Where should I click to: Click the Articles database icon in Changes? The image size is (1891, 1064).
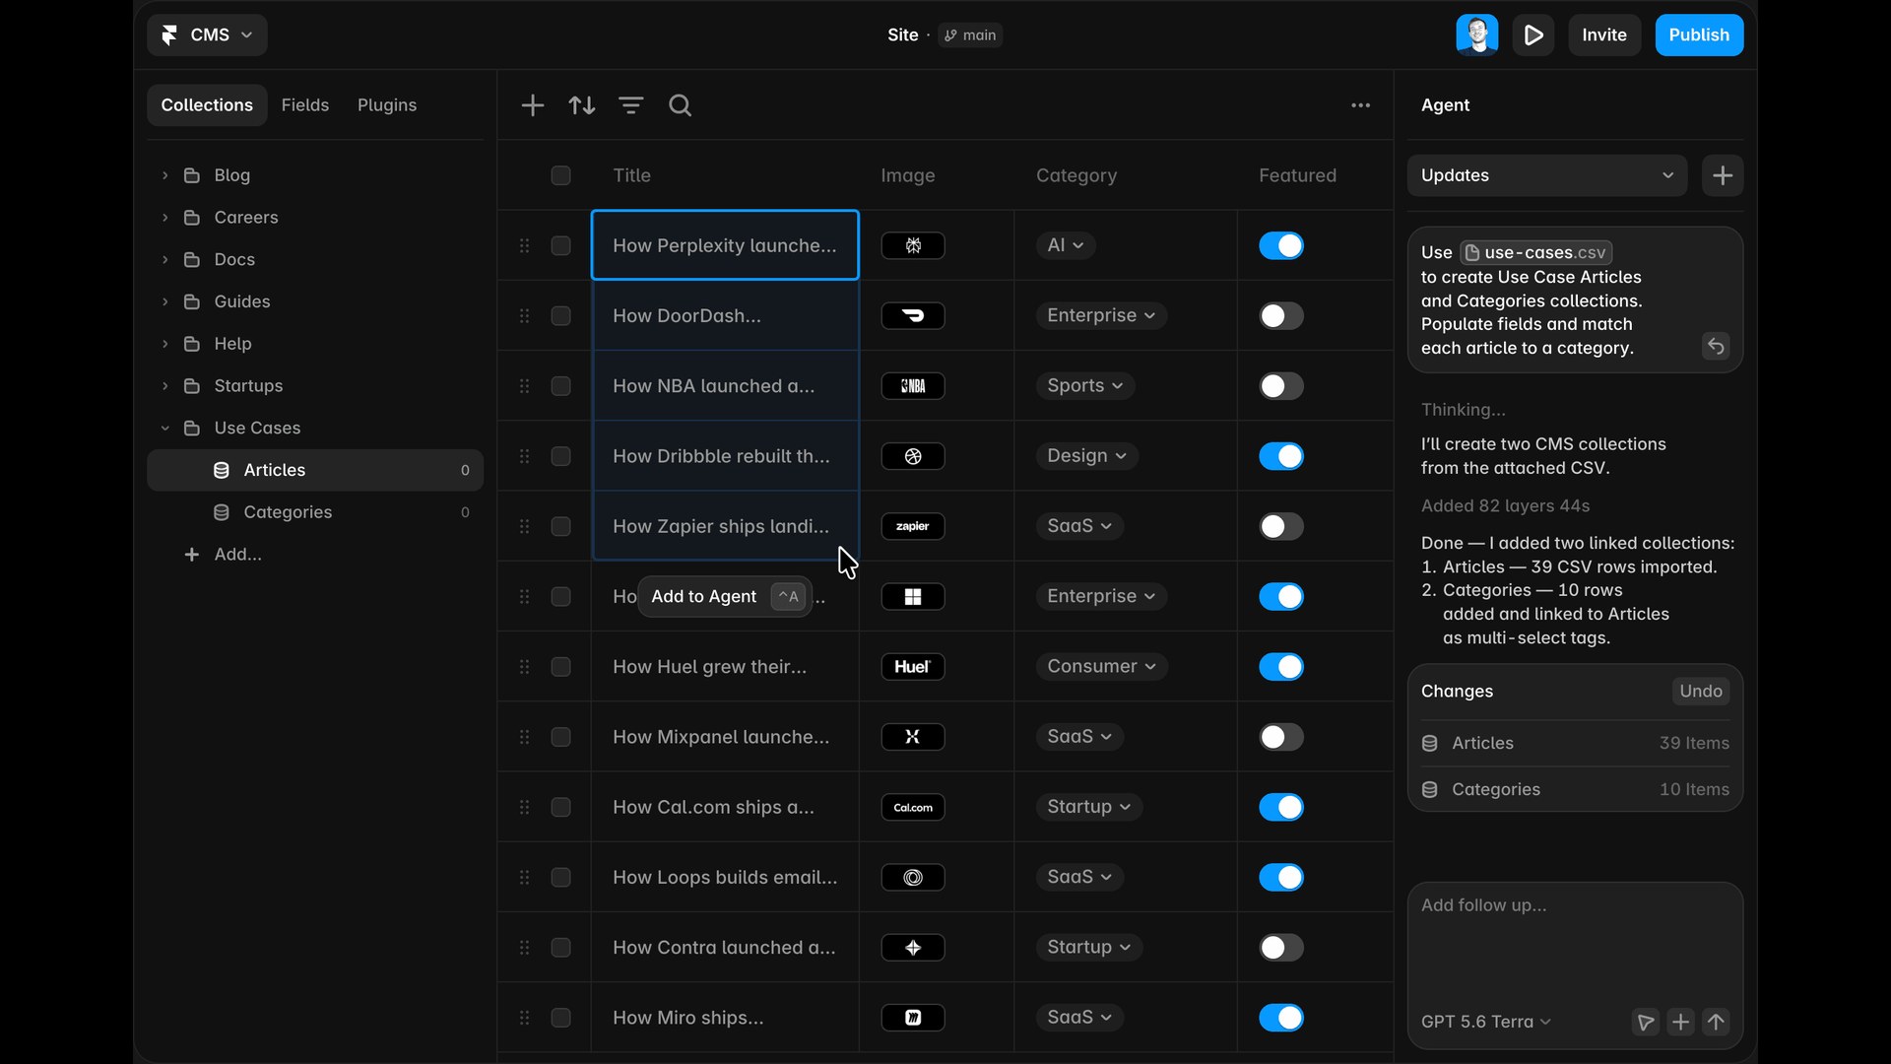[1430, 743]
